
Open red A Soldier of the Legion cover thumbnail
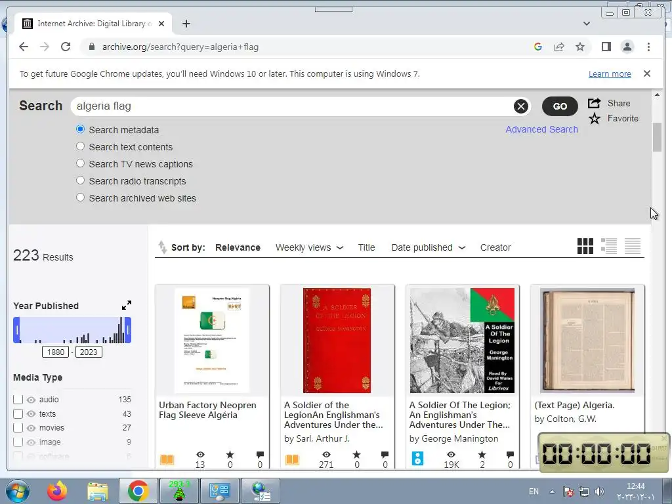[x=337, y=341]
